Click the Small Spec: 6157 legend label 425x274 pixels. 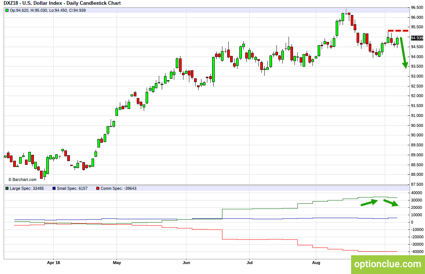72,188
